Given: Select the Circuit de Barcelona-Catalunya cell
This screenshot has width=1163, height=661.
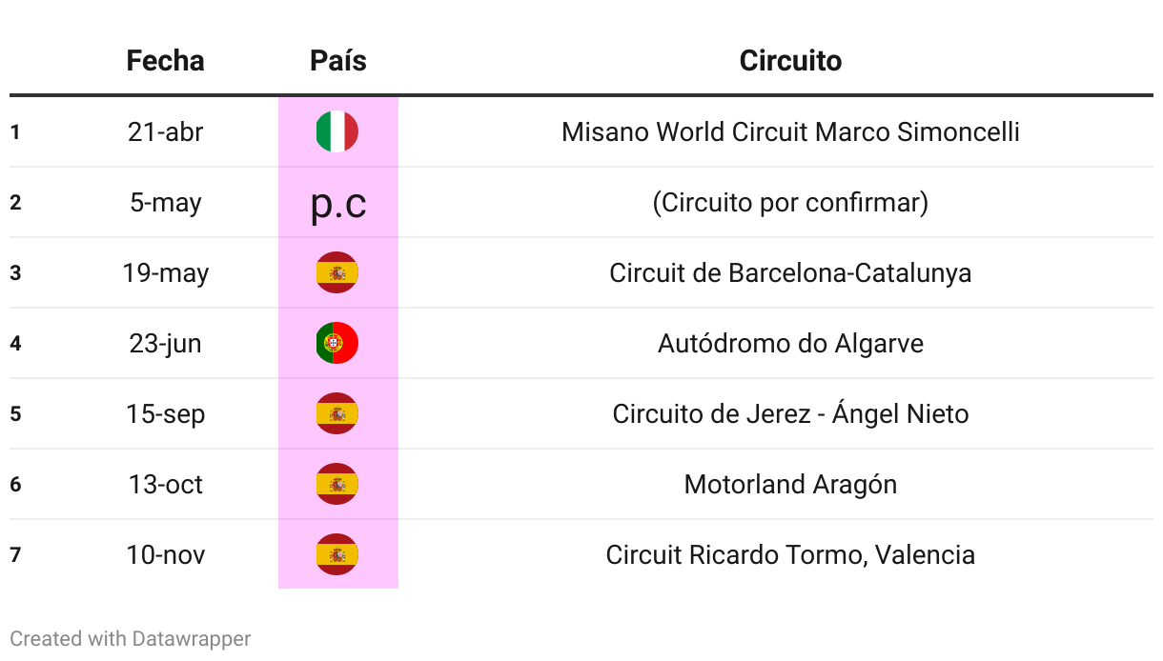Looking at the screenshot, I should (x=790, y=272).
